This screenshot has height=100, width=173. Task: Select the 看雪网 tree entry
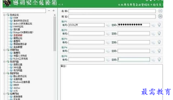(17, 41)
